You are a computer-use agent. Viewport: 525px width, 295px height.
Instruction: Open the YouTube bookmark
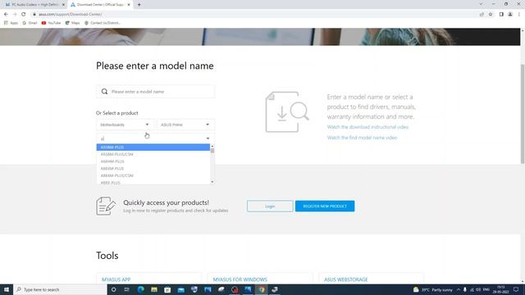(51, 23)
